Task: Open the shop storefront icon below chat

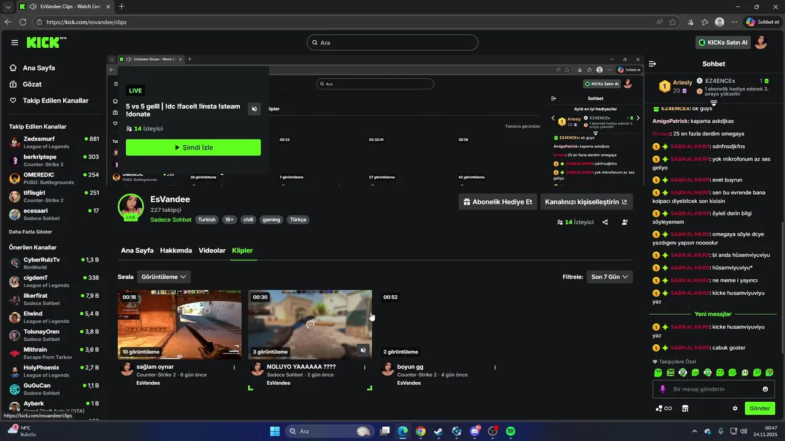Action: (x=685, y=409)
